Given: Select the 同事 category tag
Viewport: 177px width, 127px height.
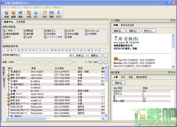Looking at the screenshot, I should (x=68, y=37).
